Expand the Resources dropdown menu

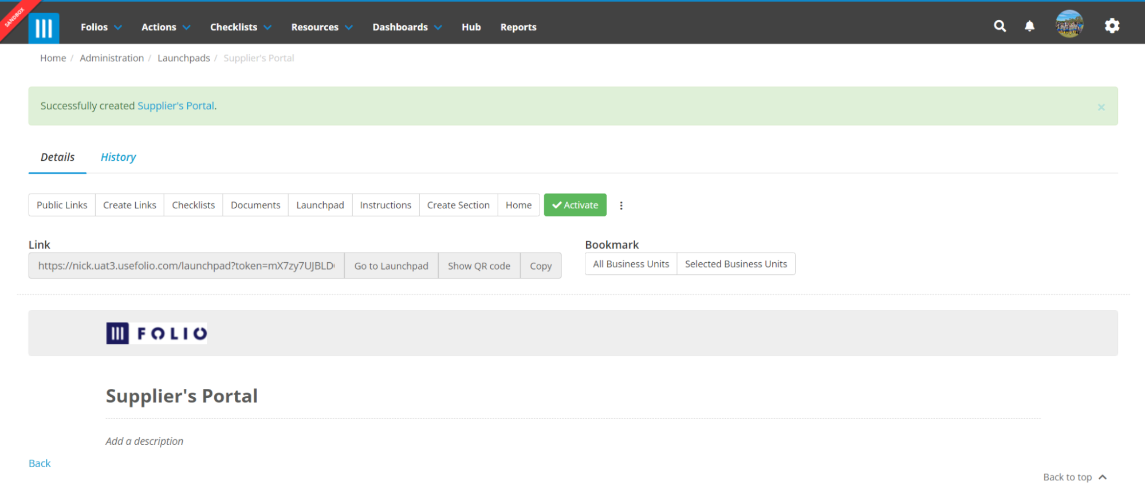(x=322, y=27)
